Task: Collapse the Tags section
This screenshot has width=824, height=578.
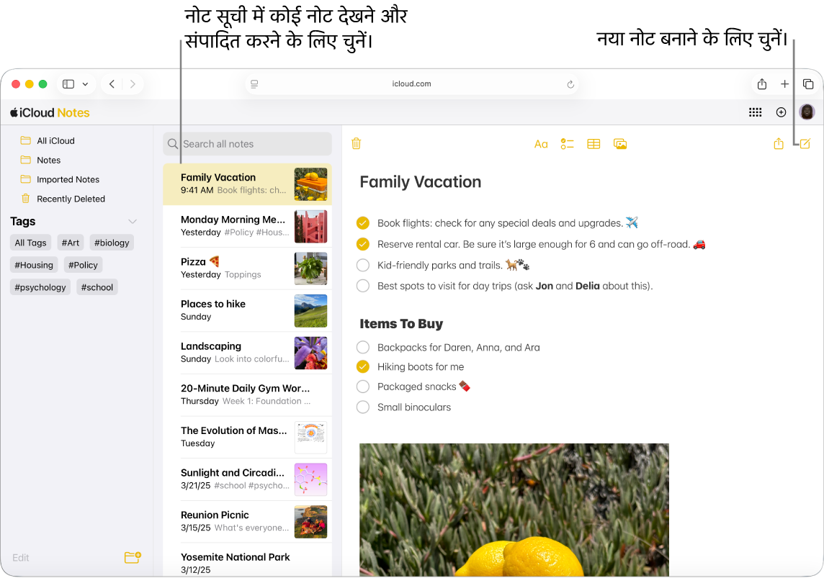Action: click(133, 221)
